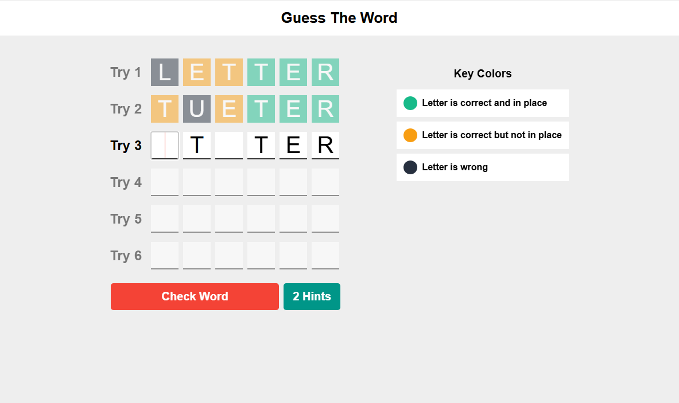Click the fourth box T in Try 3
679x403 pixels.
point(261,145)
